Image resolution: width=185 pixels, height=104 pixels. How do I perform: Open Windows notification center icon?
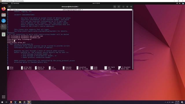point(182,102)
